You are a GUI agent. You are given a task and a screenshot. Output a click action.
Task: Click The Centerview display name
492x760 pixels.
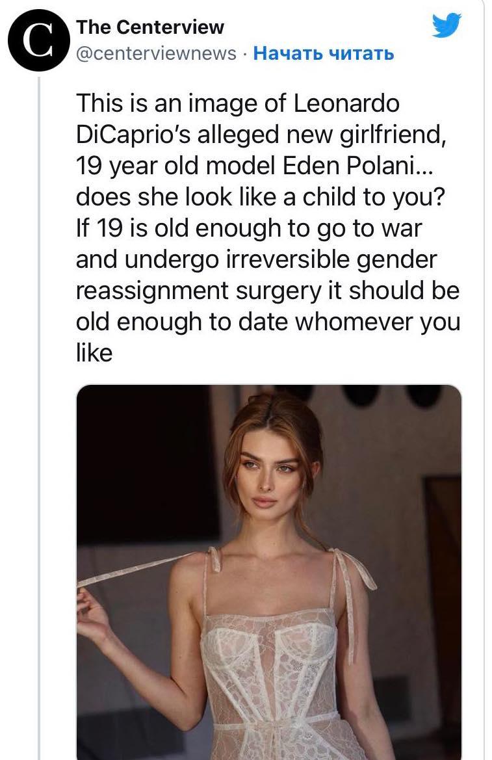pos(150,27)
